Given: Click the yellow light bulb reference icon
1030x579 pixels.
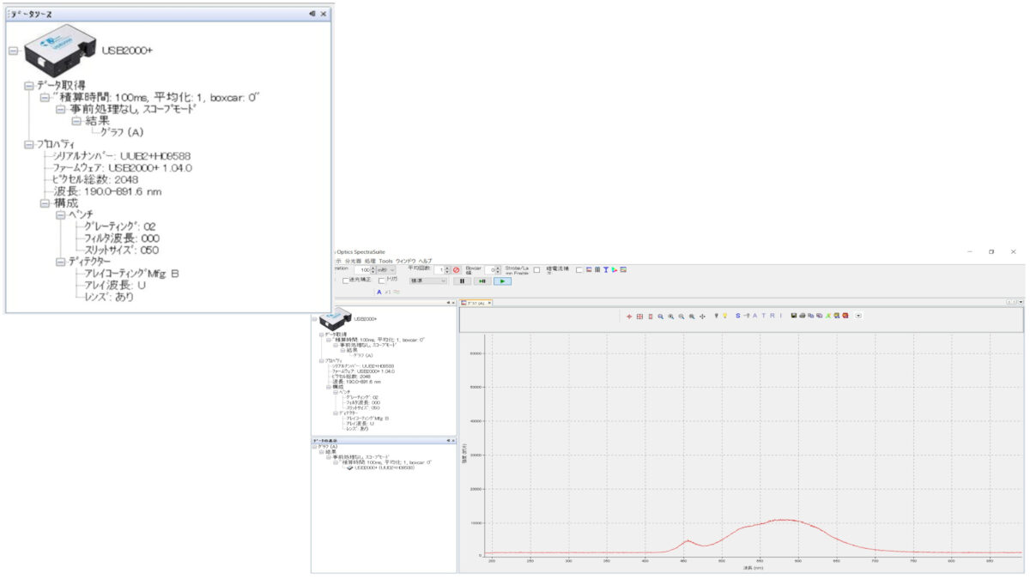Looking at the screenshot, I should 725,316.
